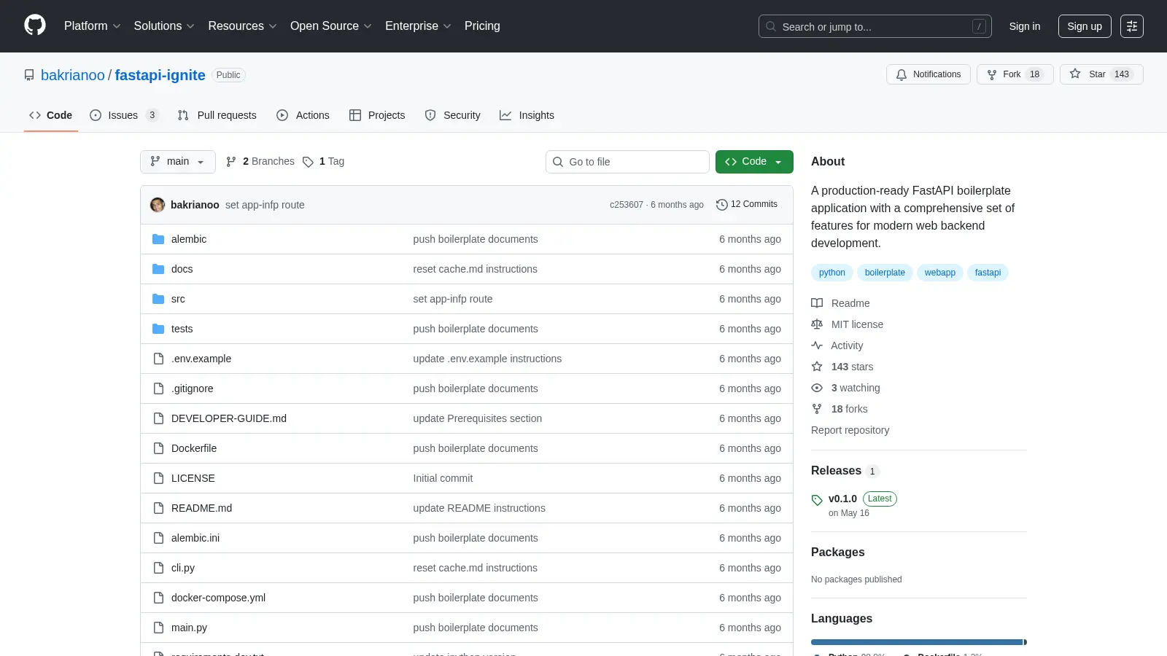Select the Code tab
The width and height of the screenshot is (1167, 656).
click(51, 115)
